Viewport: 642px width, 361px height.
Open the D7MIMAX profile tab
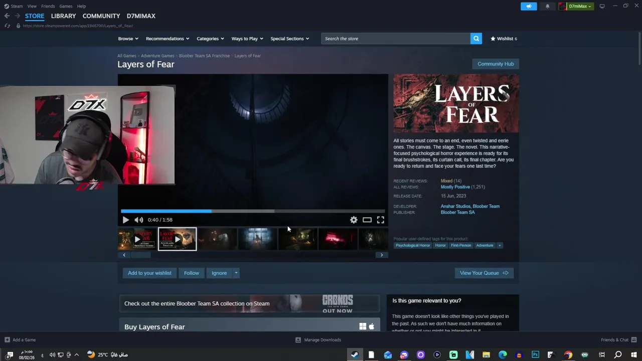click(x=141, y=16)
